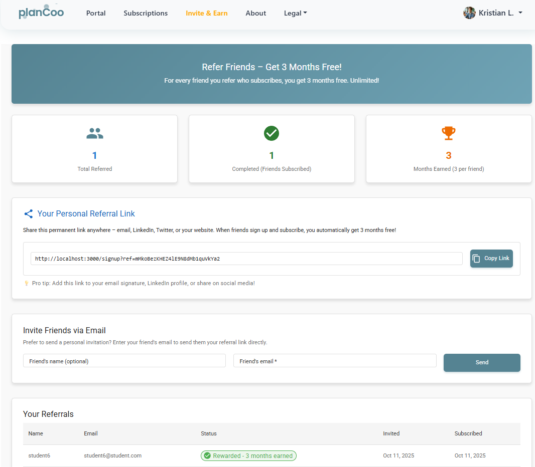Open the Kristian L. user dropdown arrow
The image size is (535, 467).
pyautogui.click(x=520, y=13)
